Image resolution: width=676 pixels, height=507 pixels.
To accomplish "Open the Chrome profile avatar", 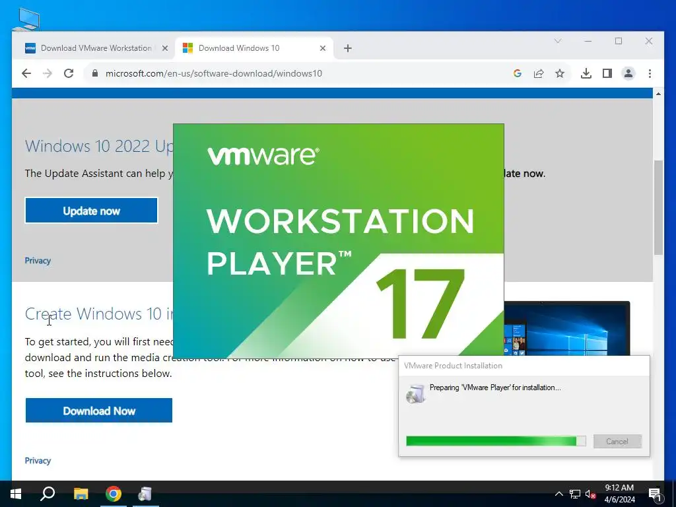I will (x=628, y=73).
